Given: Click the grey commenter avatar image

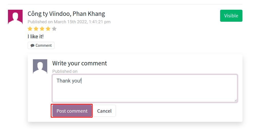Looking at the screenshot, I should pos(40,66).
